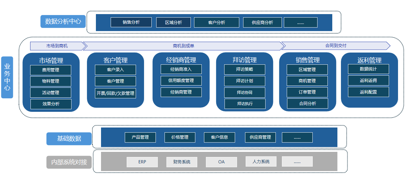Select the 数据分析中心 label
This screenshot has width=407, height=181.
63,21
